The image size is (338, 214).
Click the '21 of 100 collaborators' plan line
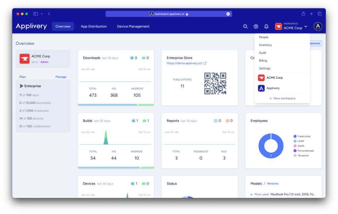(x=35, y=126)
